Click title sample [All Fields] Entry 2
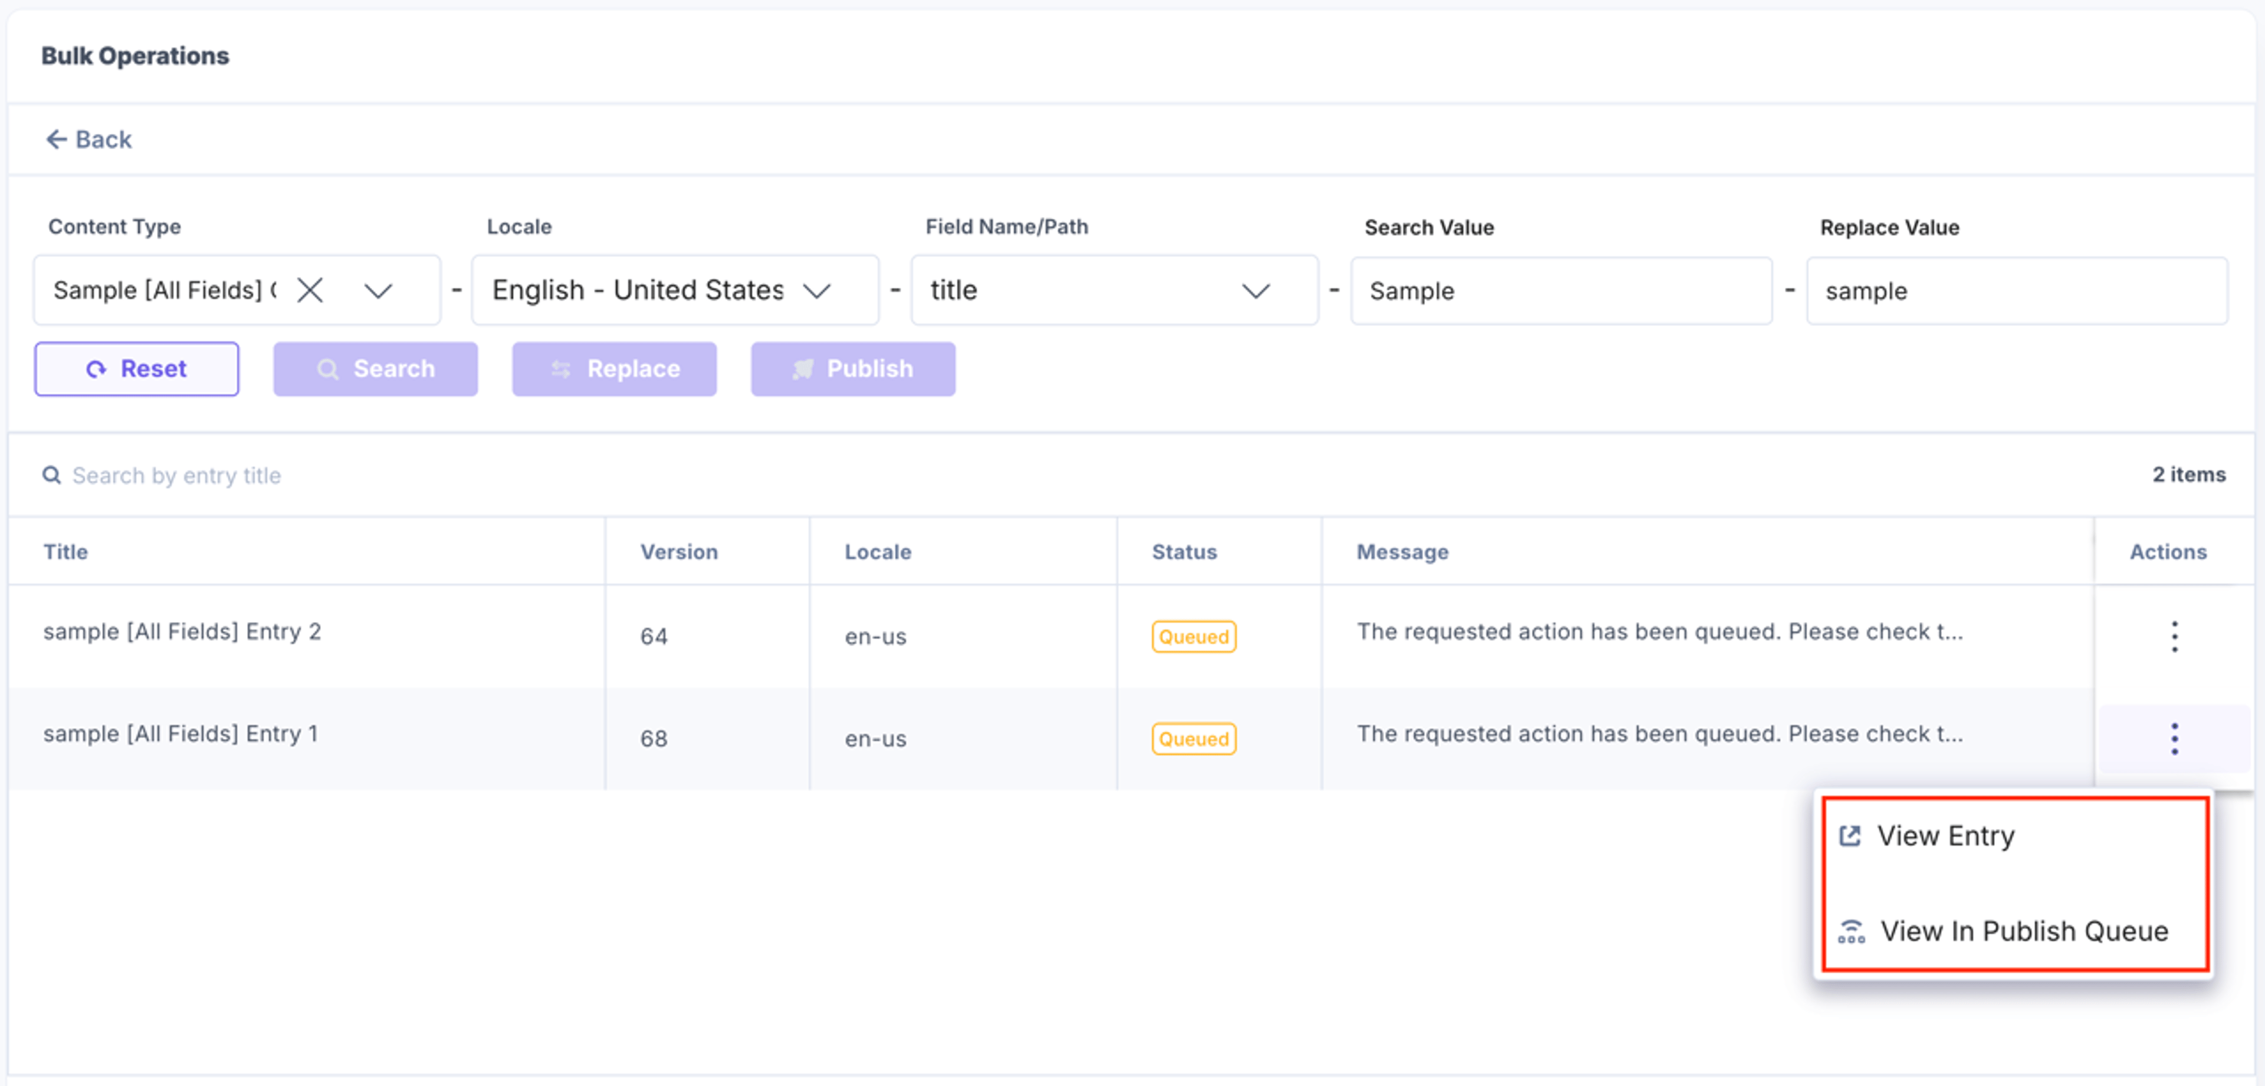The height and width of the screenshot is (1086, 2265). click(182, 632)
